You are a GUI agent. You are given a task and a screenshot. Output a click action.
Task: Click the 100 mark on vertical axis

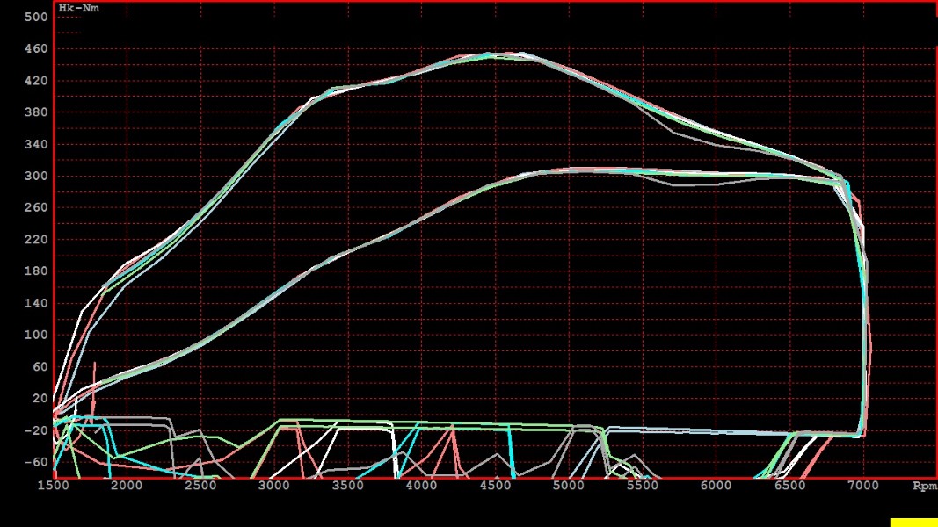coord(36,335)
